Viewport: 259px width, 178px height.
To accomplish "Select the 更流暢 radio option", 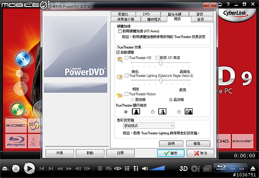I will point(132,100).
